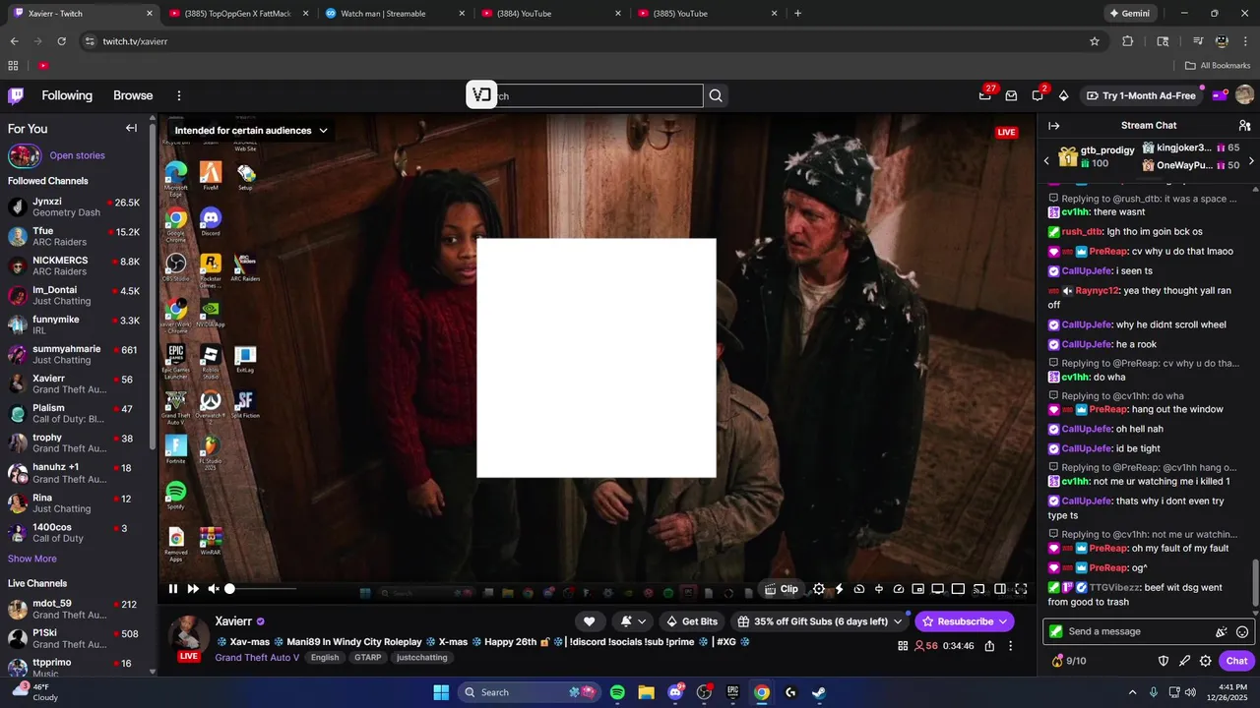The image size is (1260, 708).
Task: Open new browser tab plus button
Action: [797, 14]
